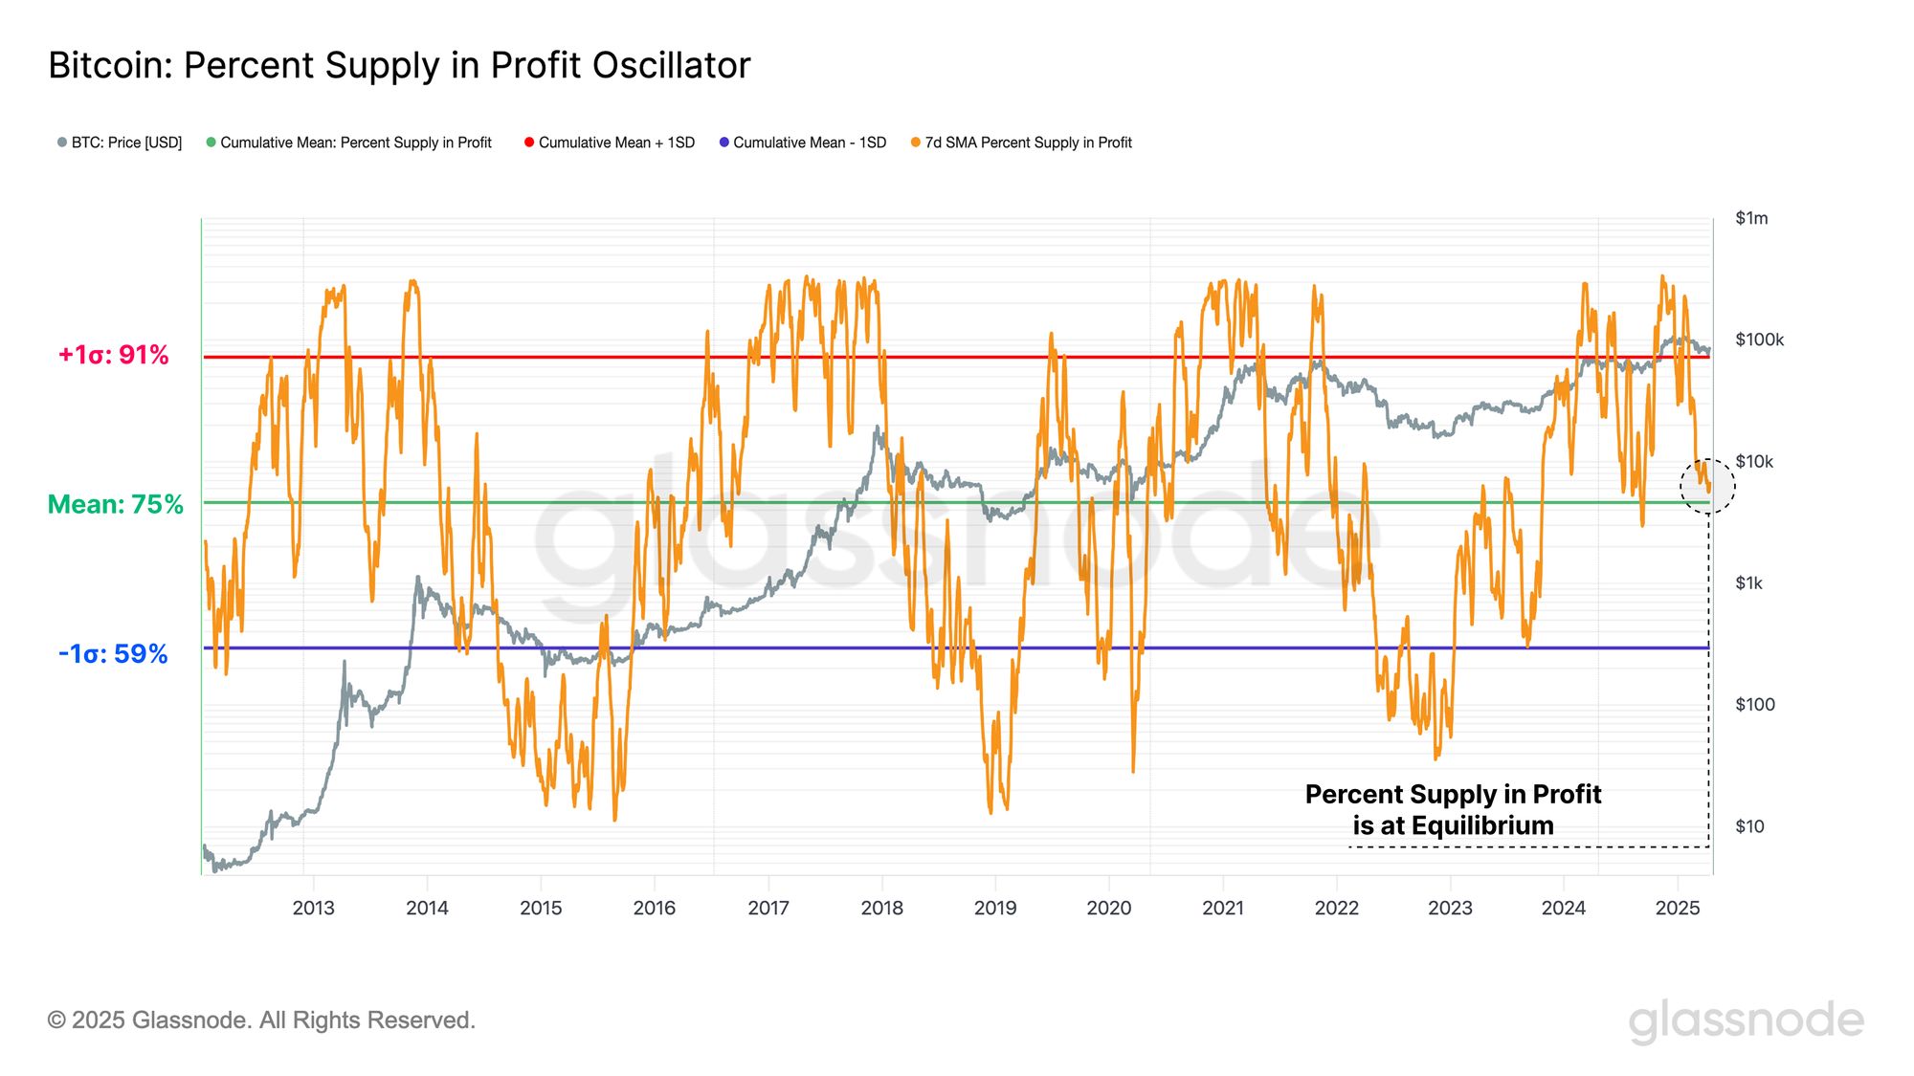Viewport: 1914px width, 1076px height.
Task: Click the dashed circle highlighting the latest value
Action: coord(1707,486)
